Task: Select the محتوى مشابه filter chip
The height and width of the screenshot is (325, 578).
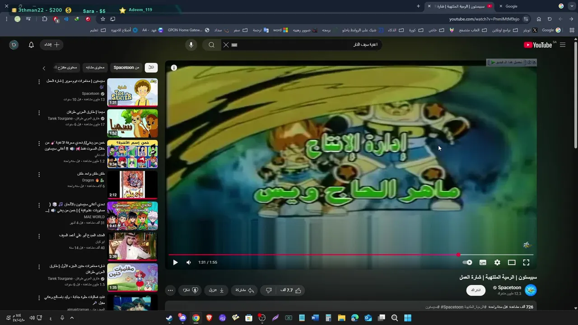Action: coord(95,67)
